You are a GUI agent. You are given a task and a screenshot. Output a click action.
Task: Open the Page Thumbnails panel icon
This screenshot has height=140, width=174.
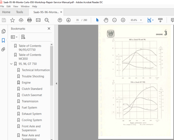[3, 31]
